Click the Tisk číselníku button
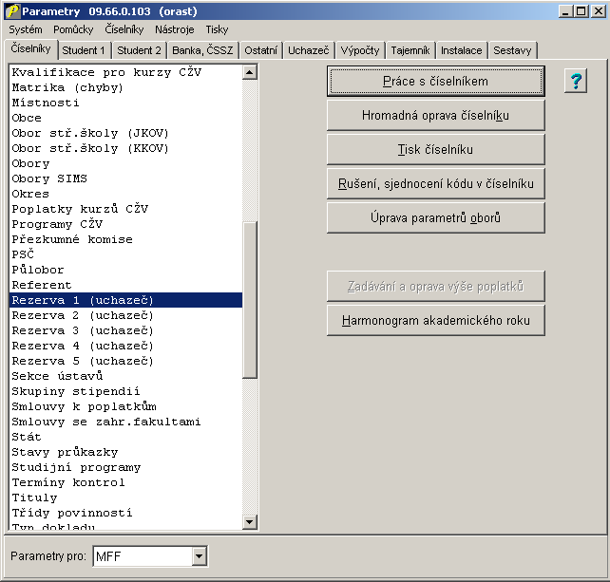610x582 pixels. [435, 150]
